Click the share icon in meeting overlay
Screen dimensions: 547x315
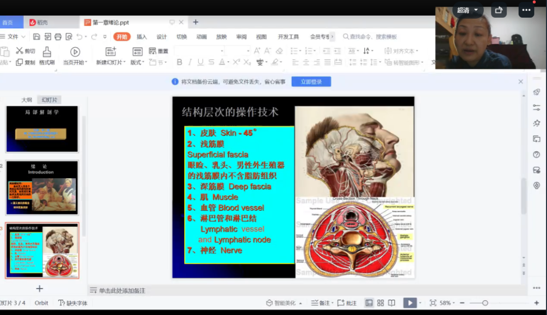click(x=499, y=10)
